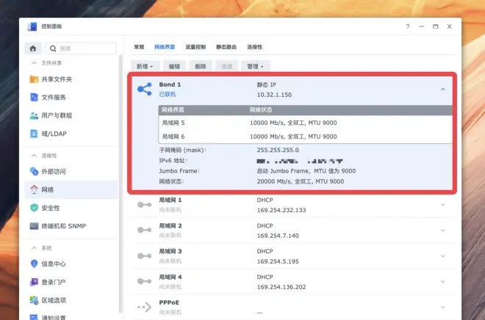
Task: Open the 管理 dropdown button
Action: (256, 66)
